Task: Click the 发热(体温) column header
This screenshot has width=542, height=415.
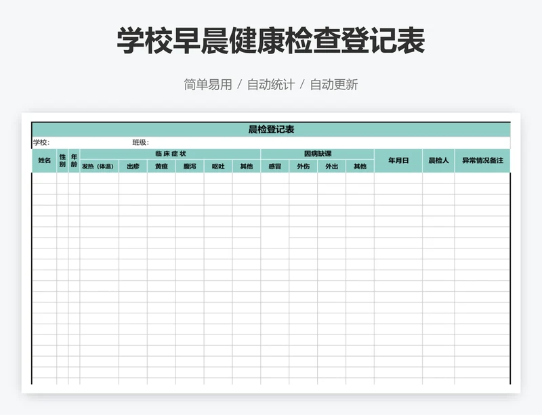Action: (x=99, y=167)
